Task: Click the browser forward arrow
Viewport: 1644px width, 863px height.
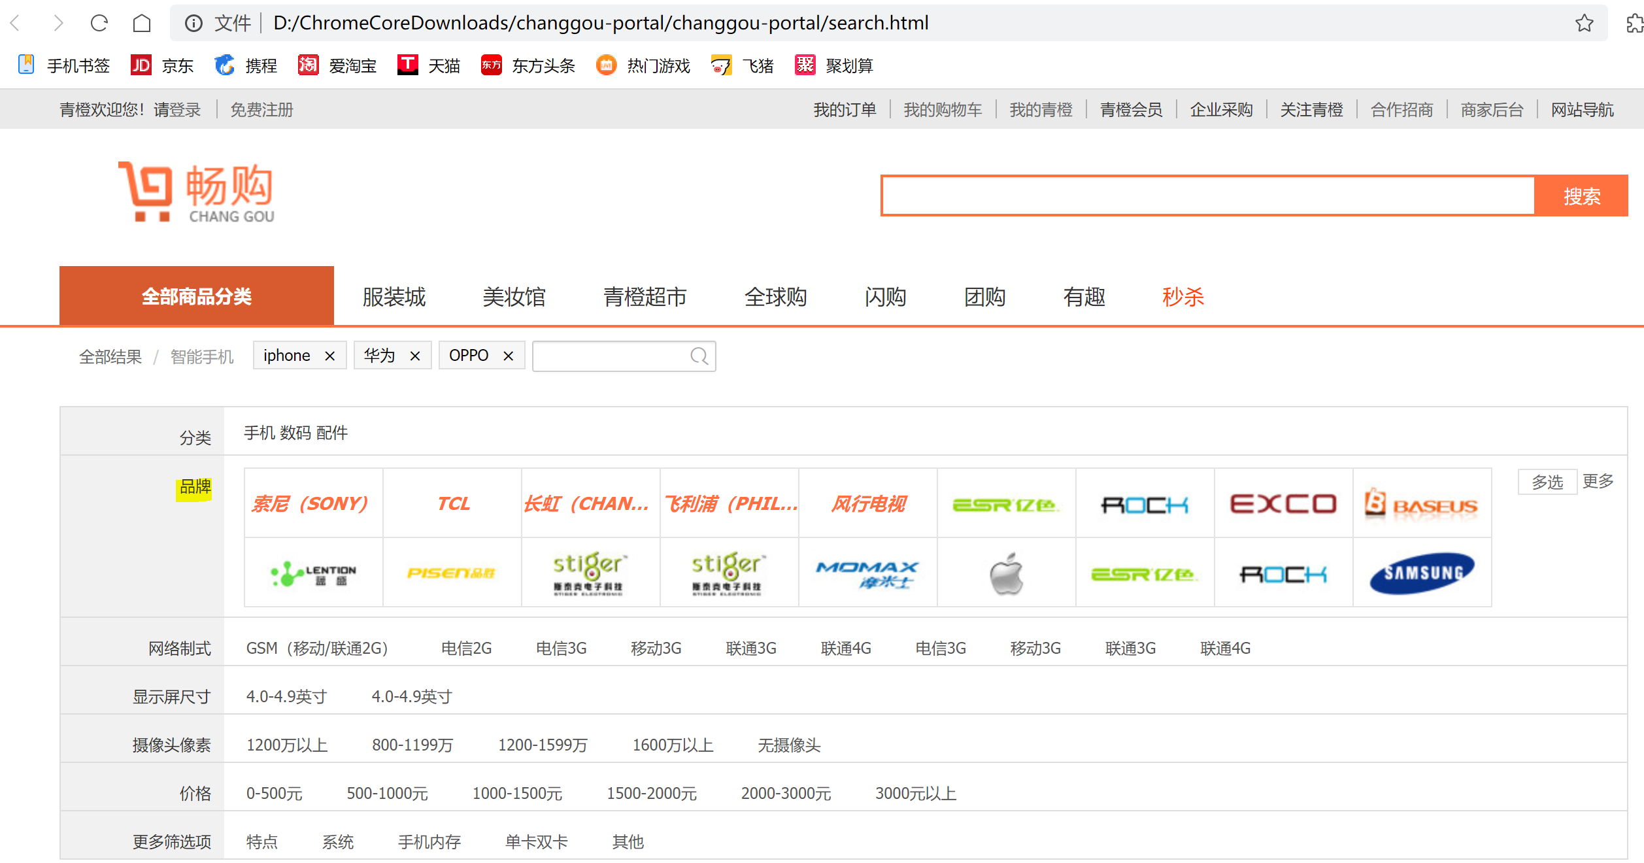Action: pos(58,24)
